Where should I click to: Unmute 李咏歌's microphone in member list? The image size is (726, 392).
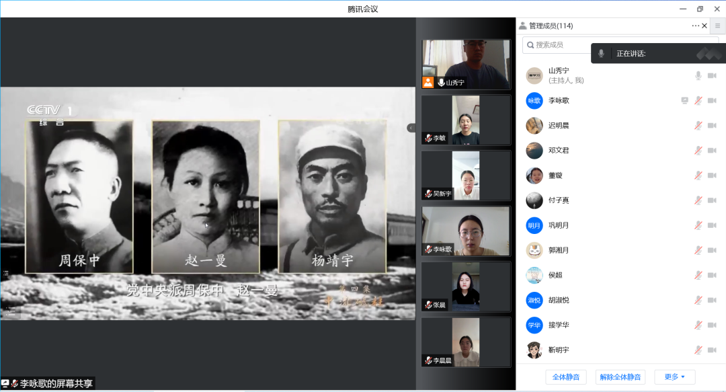698,101
